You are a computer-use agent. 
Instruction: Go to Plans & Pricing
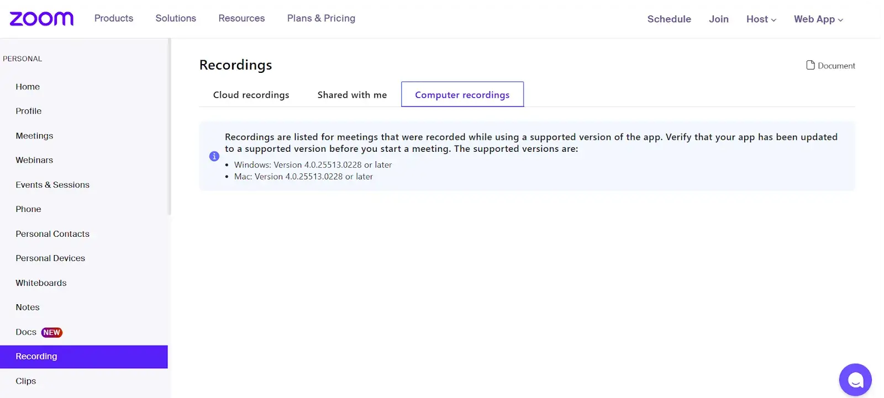[x=321, y=18]
